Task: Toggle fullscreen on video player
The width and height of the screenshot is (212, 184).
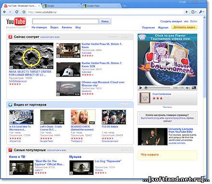Action: [x=194, y=88]
